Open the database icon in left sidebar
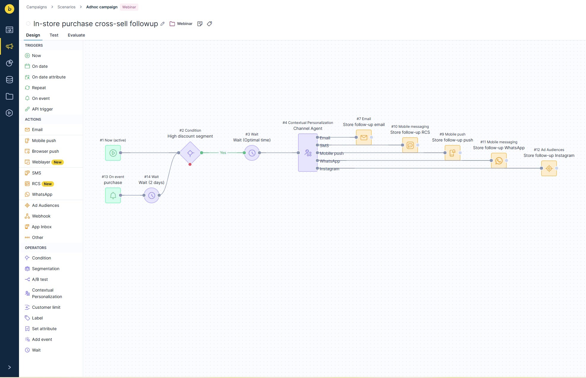 [x=9, y=80]
